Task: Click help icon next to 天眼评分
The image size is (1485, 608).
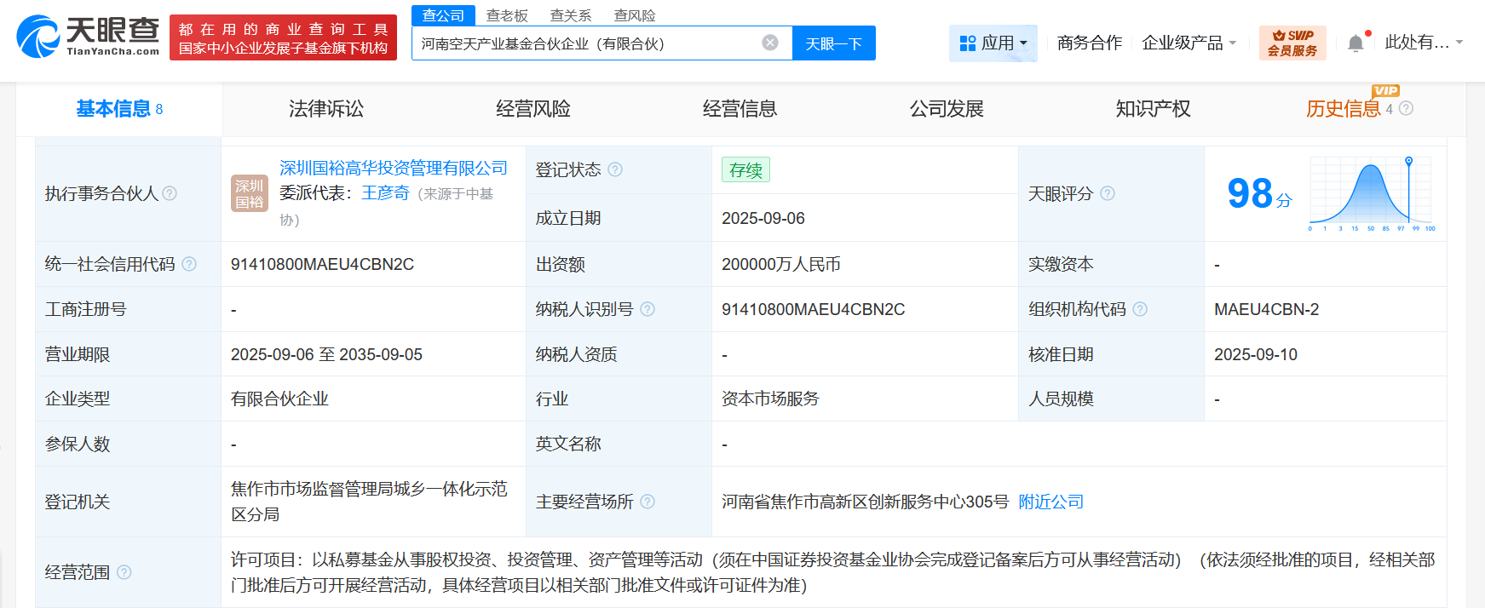Action: 1108,193
